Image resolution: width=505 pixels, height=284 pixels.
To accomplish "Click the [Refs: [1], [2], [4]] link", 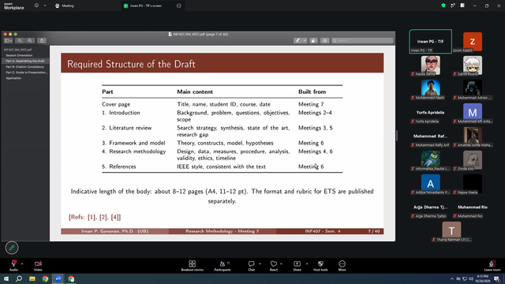I will pos(95,217).
